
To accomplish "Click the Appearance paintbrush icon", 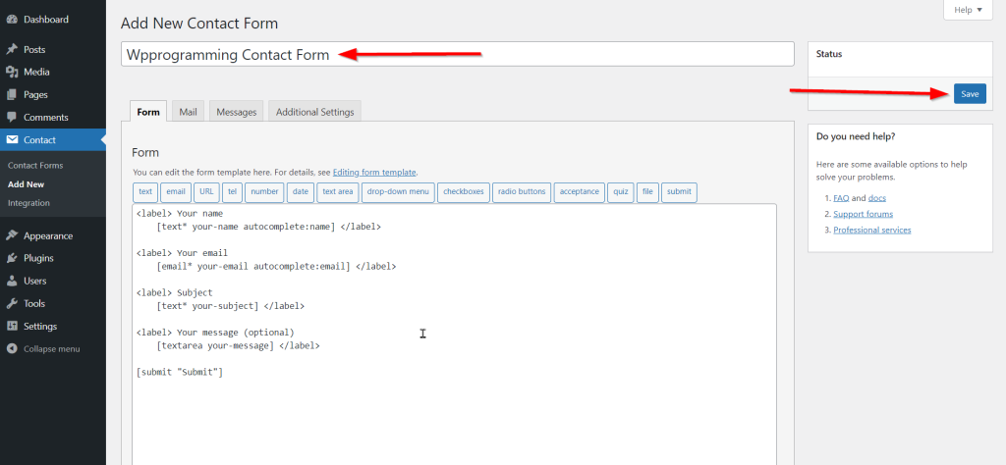I will [12, 235].
